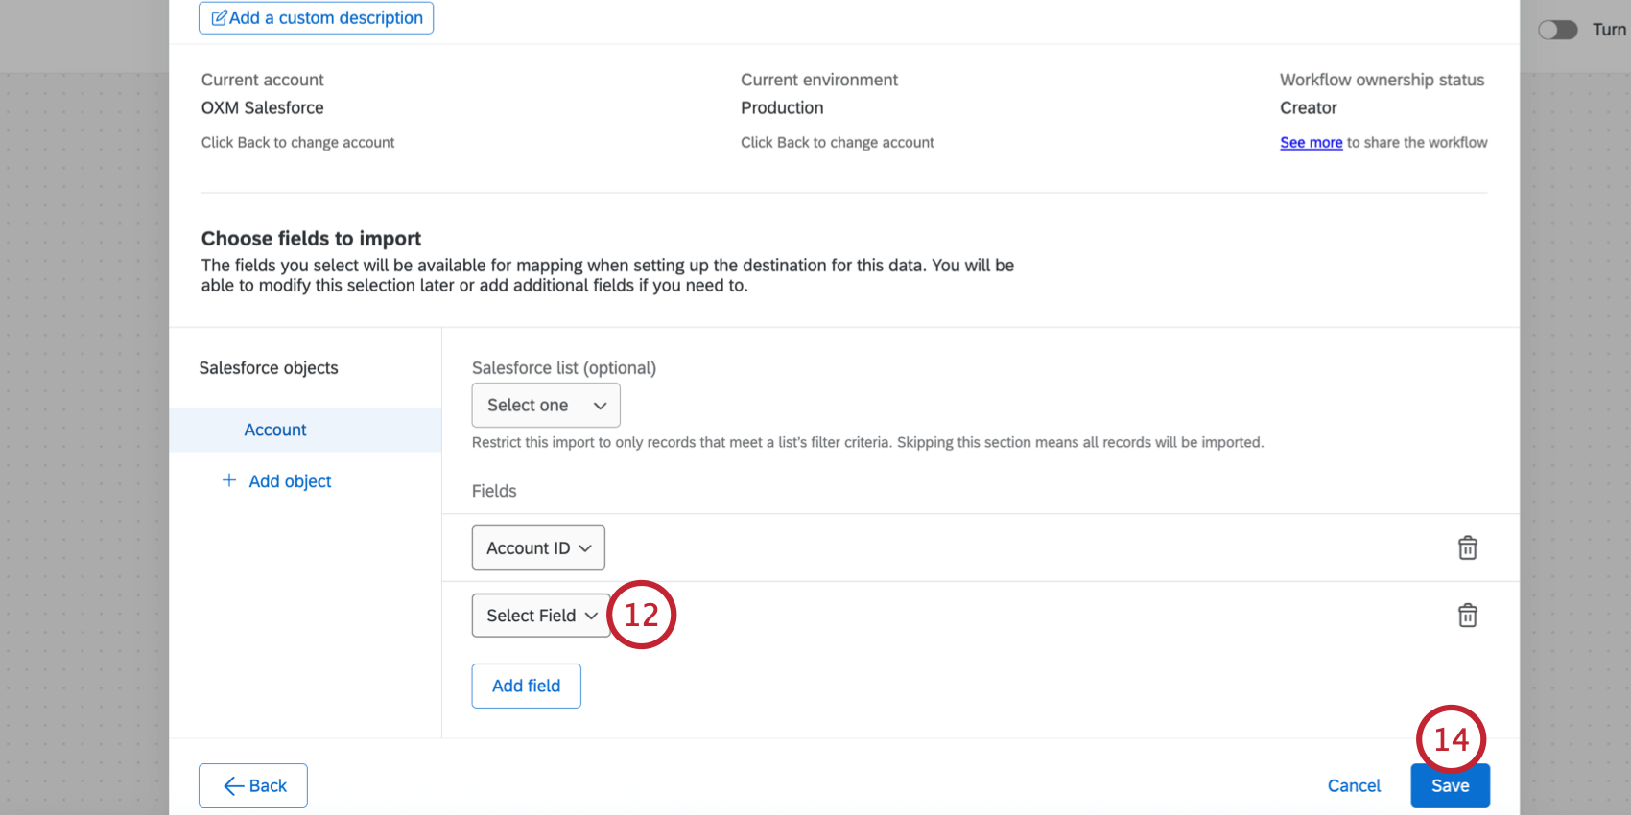Expand the Account ID field dropdown
The image size is (1631, 815).
tap(537, 547)
